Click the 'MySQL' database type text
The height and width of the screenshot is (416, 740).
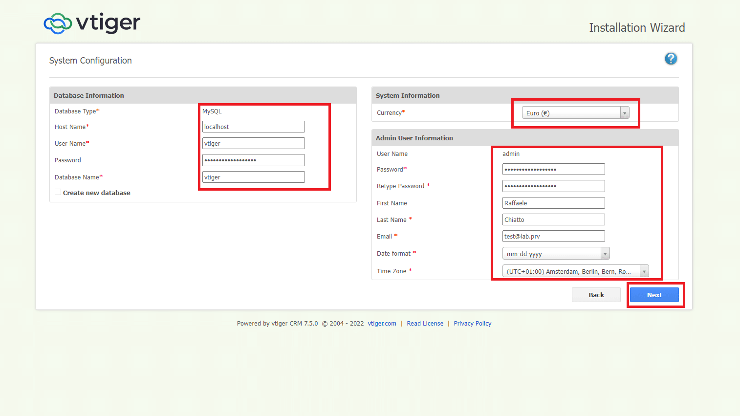click(212, 111)
